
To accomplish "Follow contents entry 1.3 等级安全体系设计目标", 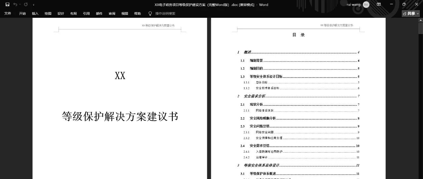I will tap(300, 76).
